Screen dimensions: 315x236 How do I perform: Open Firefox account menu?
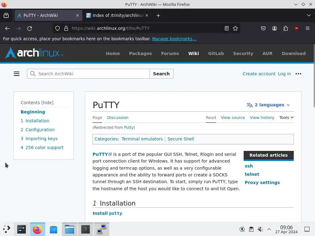[x=274, y=29]
